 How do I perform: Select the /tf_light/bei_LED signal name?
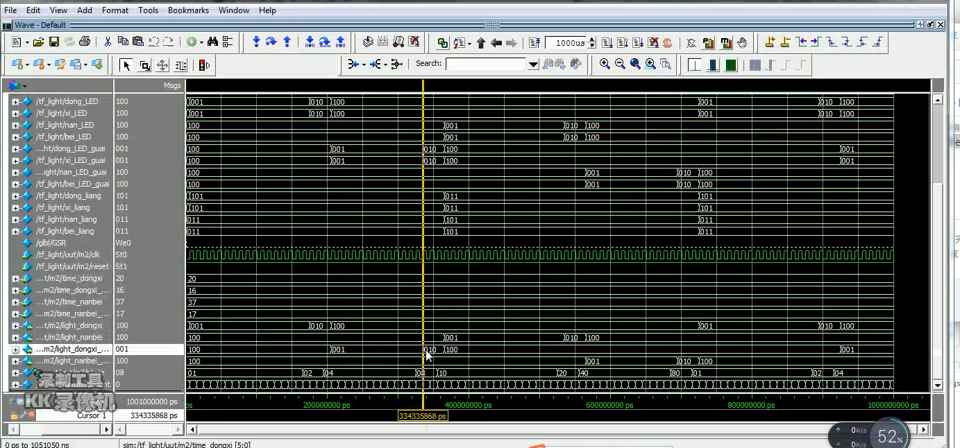[x=63, y=137]
